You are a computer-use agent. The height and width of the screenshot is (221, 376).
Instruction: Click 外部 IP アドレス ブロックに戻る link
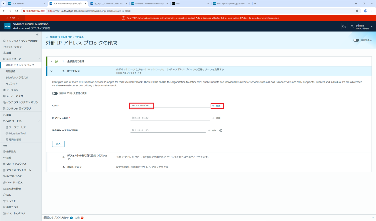coord(65,37)
